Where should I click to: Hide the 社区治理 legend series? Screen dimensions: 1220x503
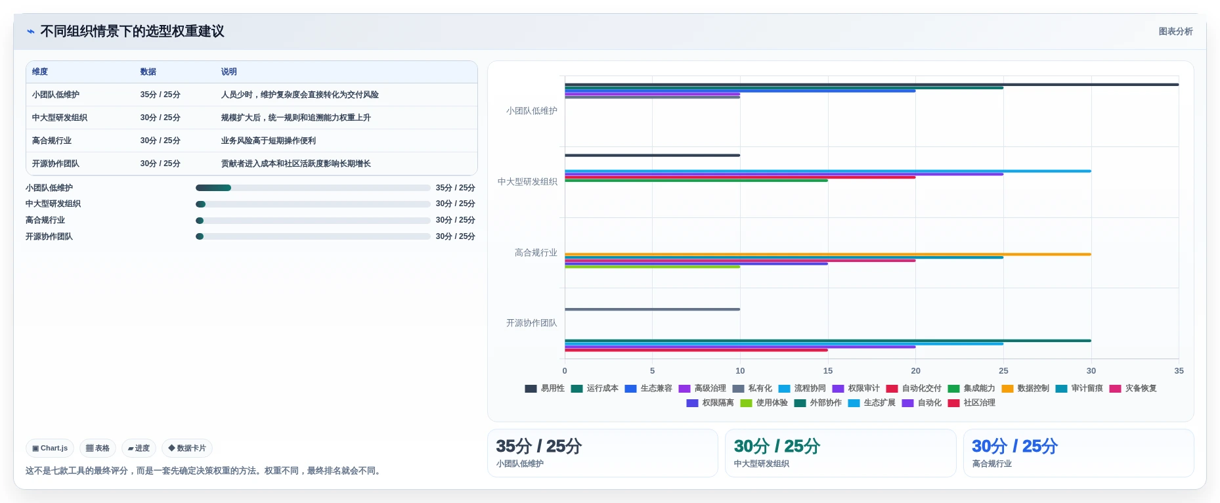pyautogui.click(x=972, y=403)
